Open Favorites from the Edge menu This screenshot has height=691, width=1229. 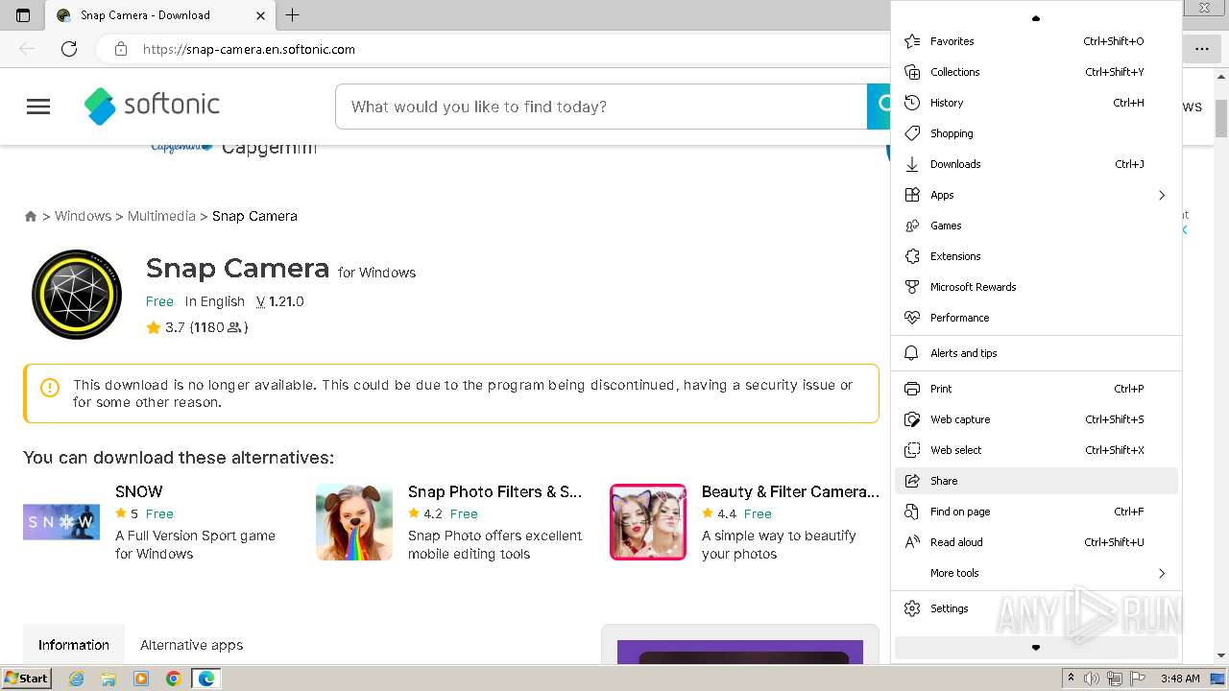click(1036, 41)
